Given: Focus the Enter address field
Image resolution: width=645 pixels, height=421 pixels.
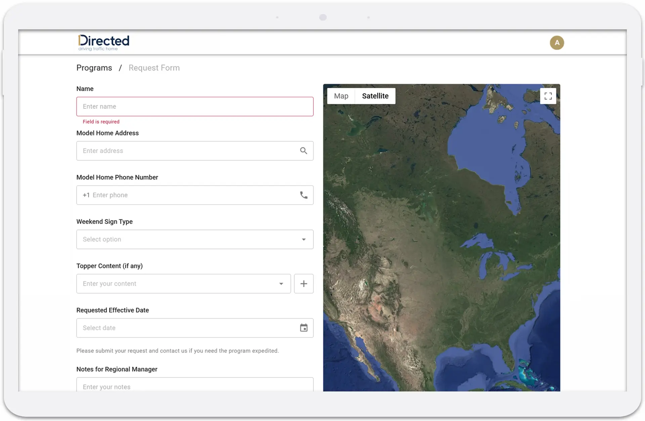Looking at the screenshot, I should pos(195,151).
